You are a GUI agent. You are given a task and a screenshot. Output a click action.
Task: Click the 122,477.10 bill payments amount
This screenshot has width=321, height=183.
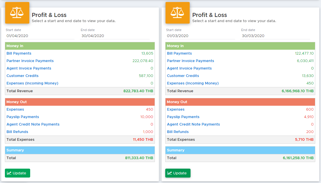point(304,53)
